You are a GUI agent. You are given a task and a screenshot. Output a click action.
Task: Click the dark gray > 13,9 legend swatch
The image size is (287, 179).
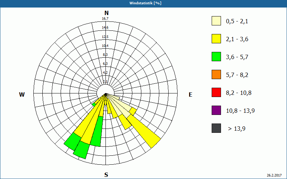(x=216, y=128)
